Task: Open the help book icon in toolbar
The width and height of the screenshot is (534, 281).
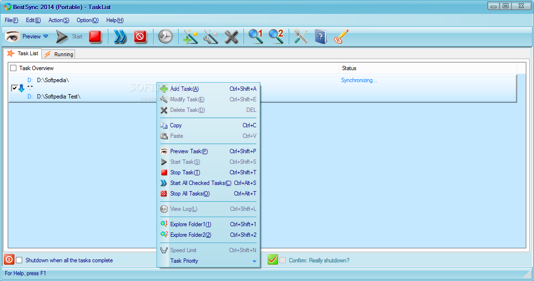Action: coord(320,37)
